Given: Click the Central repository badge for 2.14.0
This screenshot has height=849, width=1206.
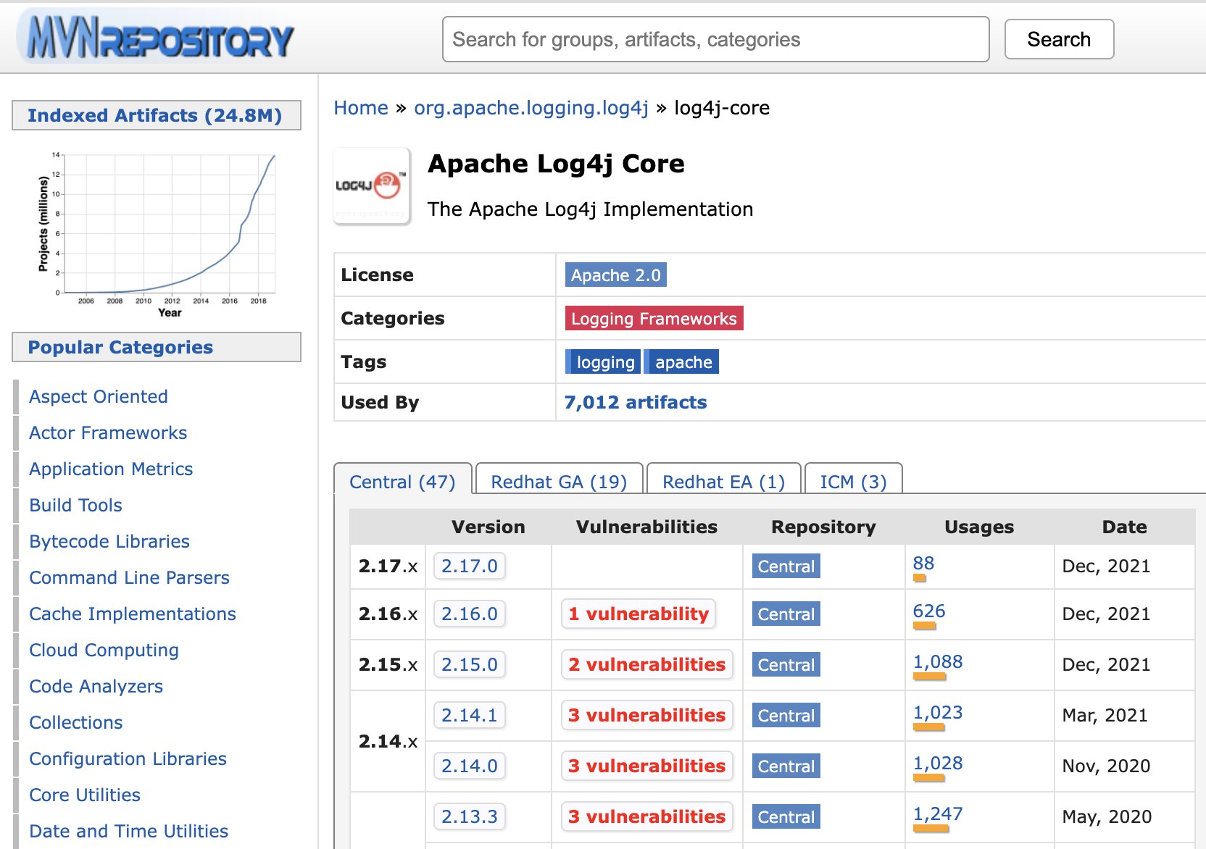Looking at the screenshot, I should [x=786, y=766].
